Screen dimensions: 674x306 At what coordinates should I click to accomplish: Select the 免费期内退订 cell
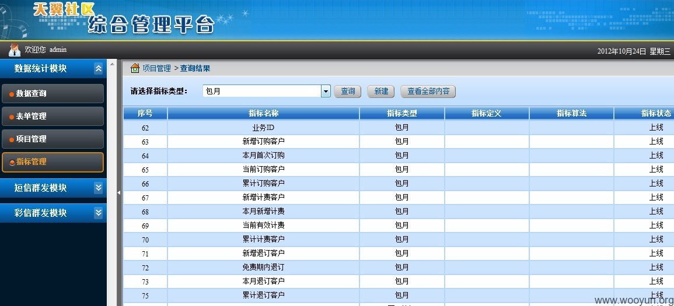click(264, 267)
